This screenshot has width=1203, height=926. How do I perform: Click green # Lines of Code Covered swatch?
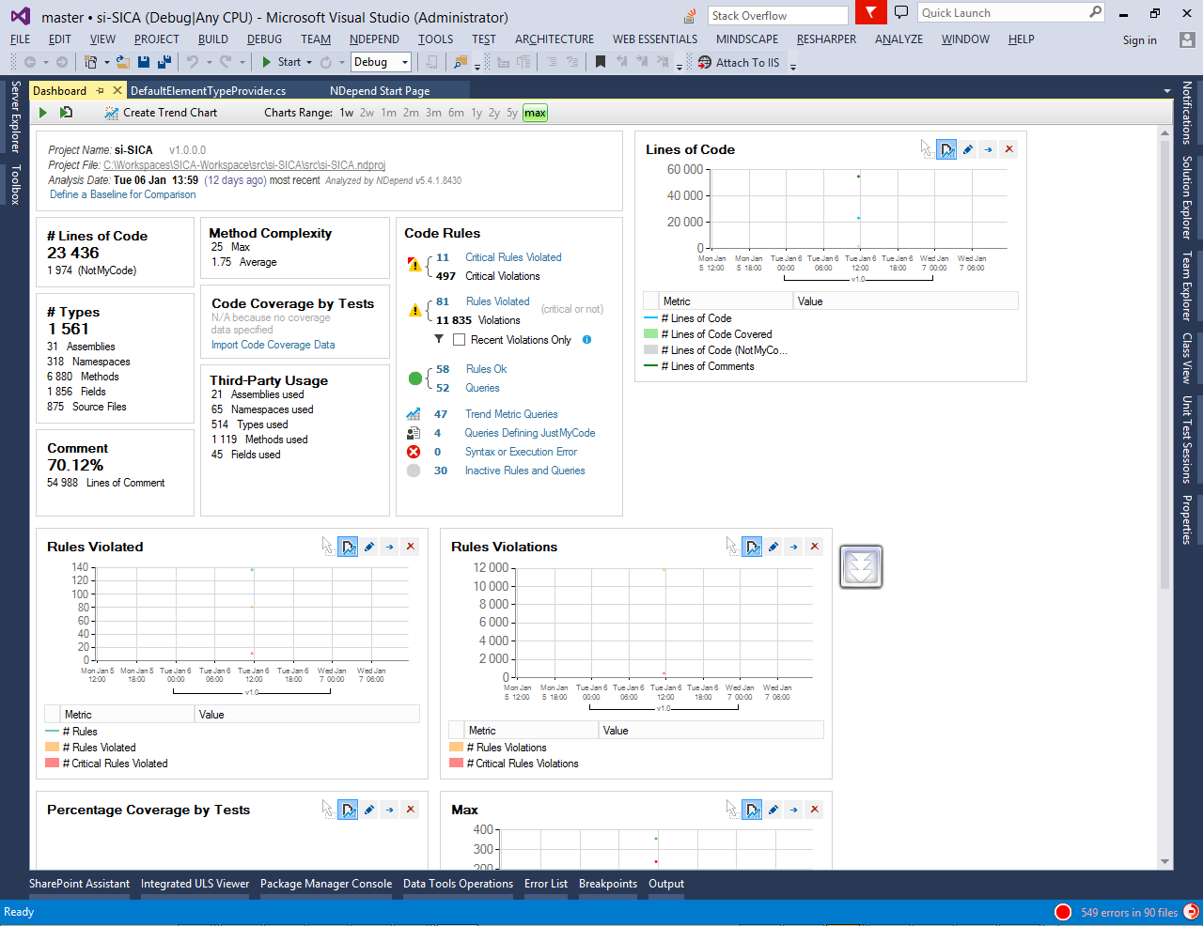pos(650,334)
